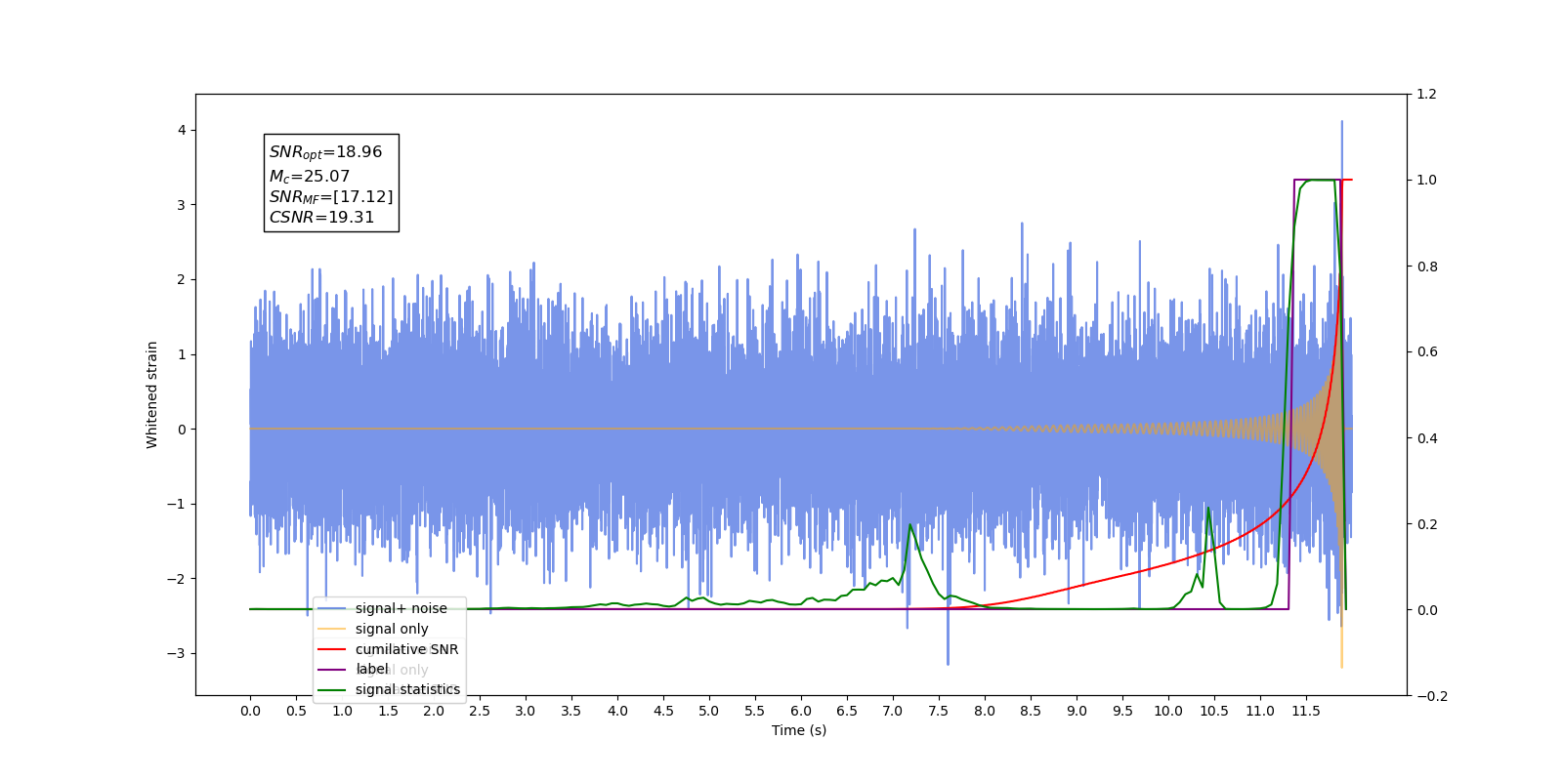
Task: Click the 'Time (s)' x-axis label
Action: coord(799,730)
